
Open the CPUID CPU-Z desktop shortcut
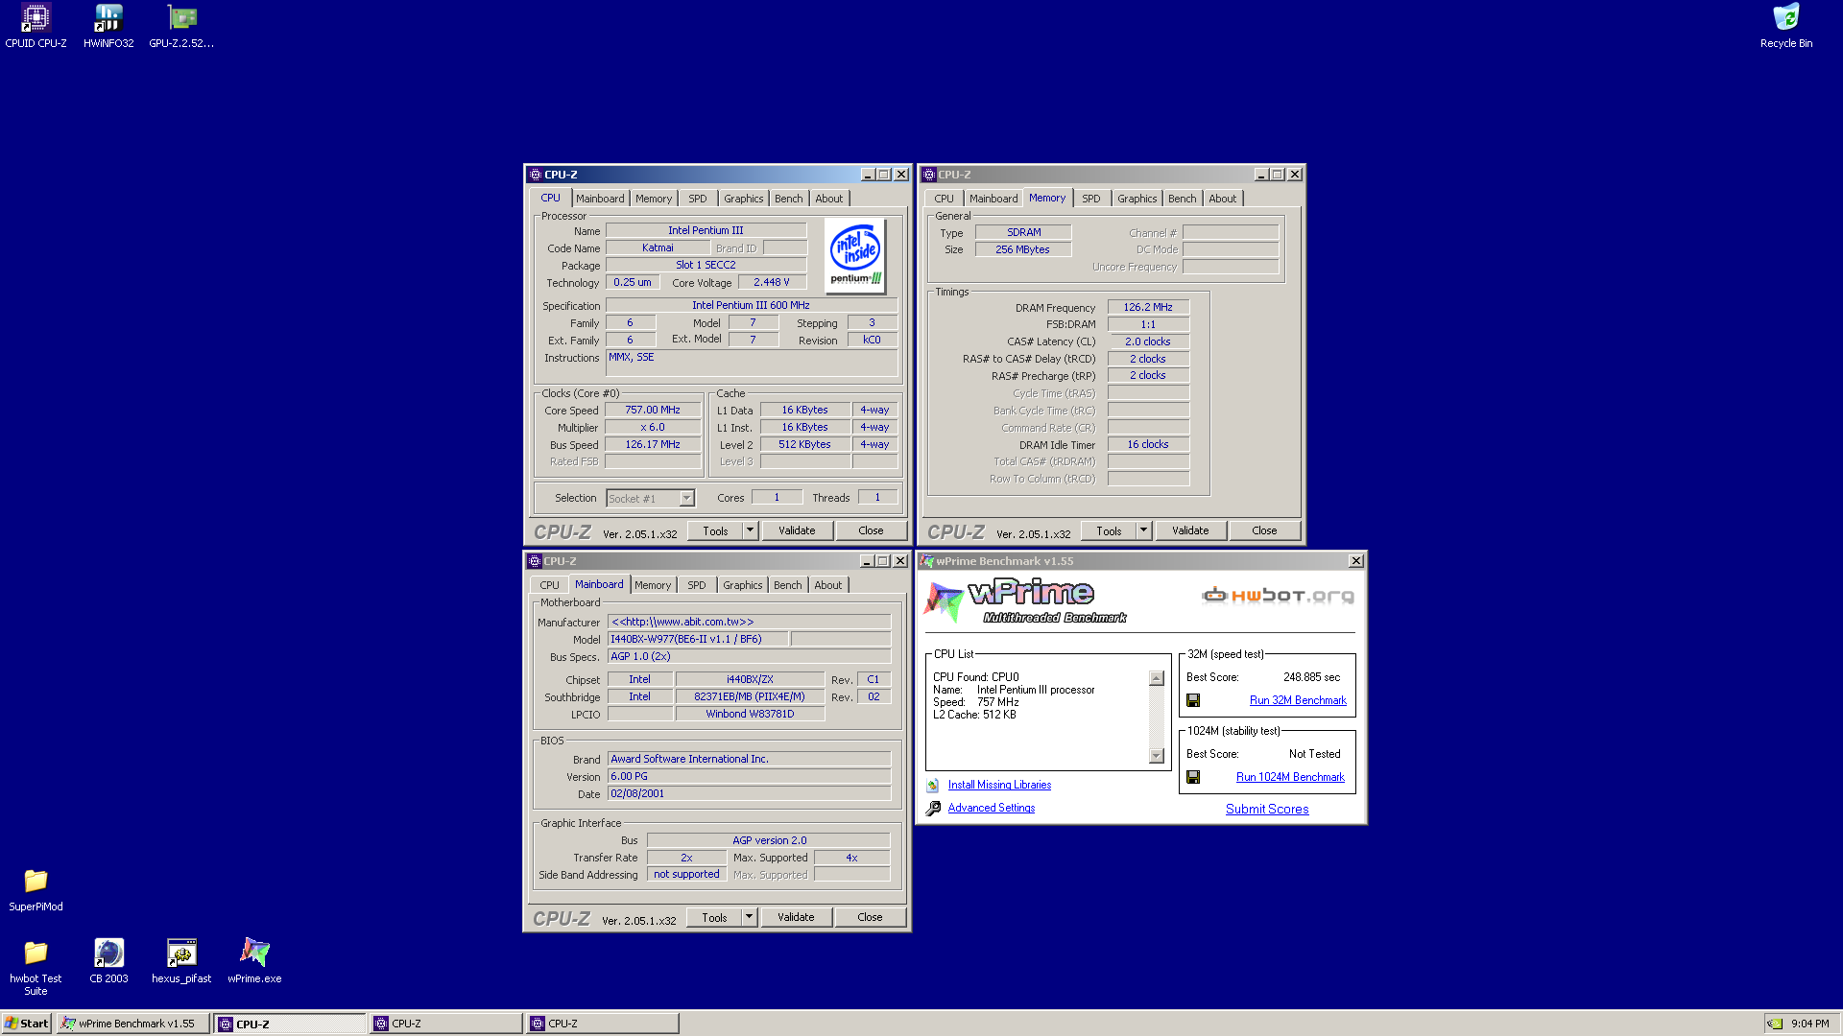(x=36, y=26)
